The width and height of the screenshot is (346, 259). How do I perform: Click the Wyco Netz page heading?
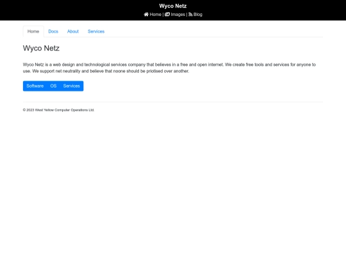pyautogui.click(x=41, y=48)
